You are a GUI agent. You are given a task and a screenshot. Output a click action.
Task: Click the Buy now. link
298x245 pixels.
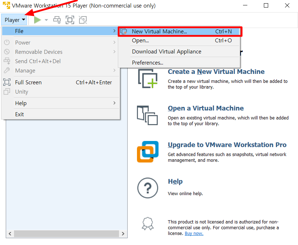[x=194, y=234]
